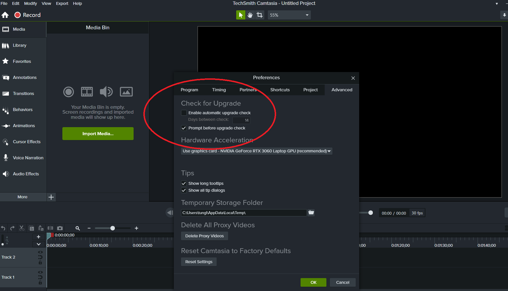
Task: Click the timeline zoom slider handle
Action: coord(113,228)
